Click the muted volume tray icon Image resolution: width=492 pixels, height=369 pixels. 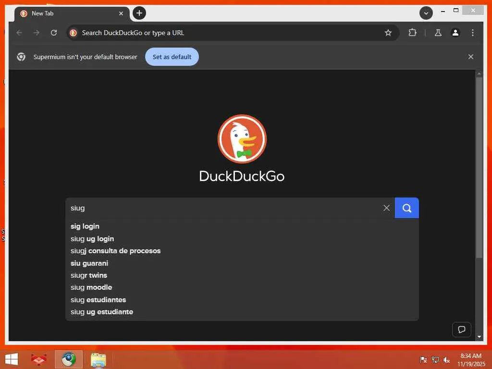(x=446, y=360)
